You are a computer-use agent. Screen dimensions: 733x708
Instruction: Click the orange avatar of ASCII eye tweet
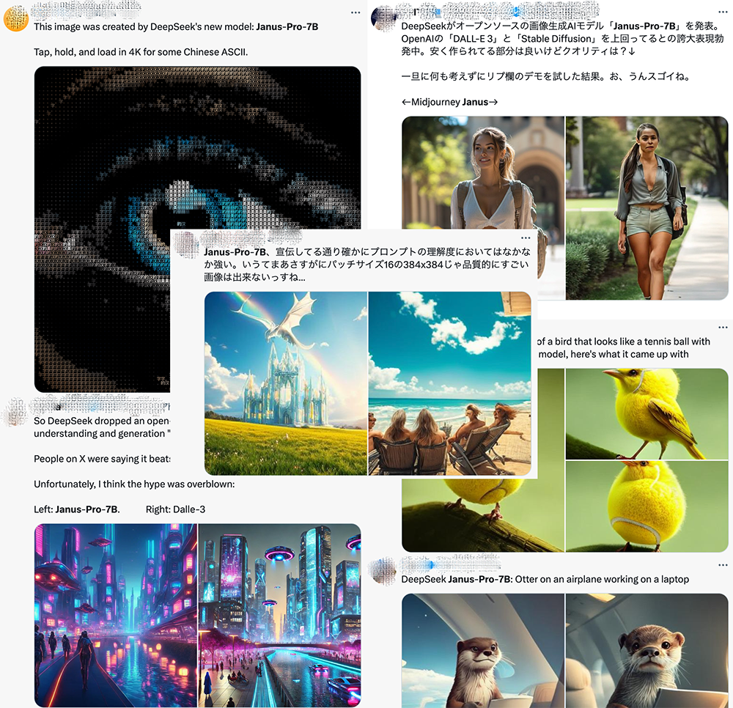pyautogui.click(x=16, y=19)
